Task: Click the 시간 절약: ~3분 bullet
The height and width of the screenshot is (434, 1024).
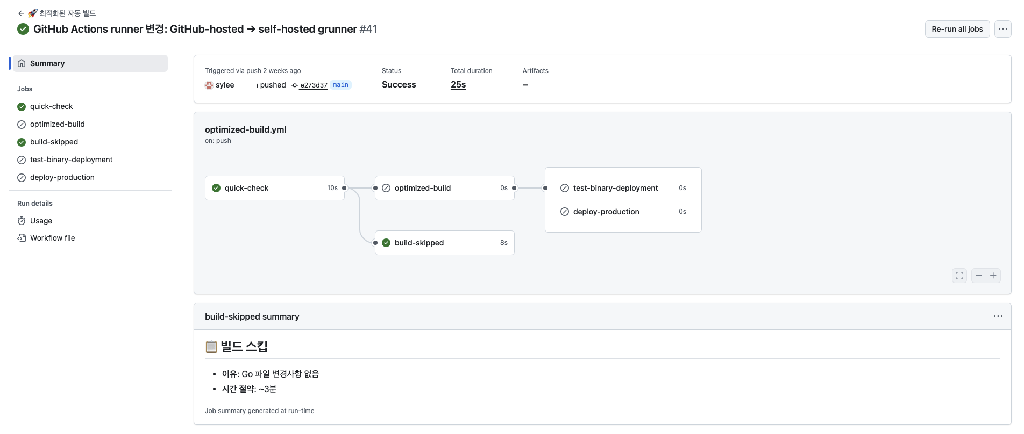Action: click(250, 389)
